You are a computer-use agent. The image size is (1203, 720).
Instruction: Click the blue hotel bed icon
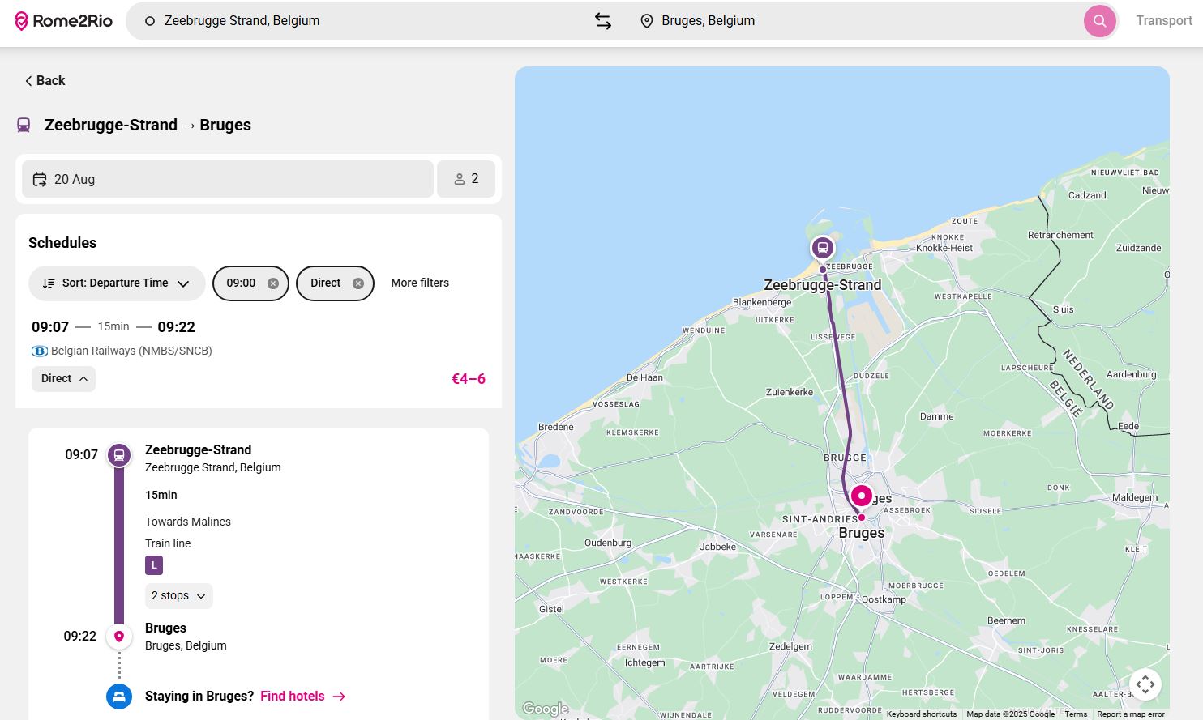click(x=119, y=697)
